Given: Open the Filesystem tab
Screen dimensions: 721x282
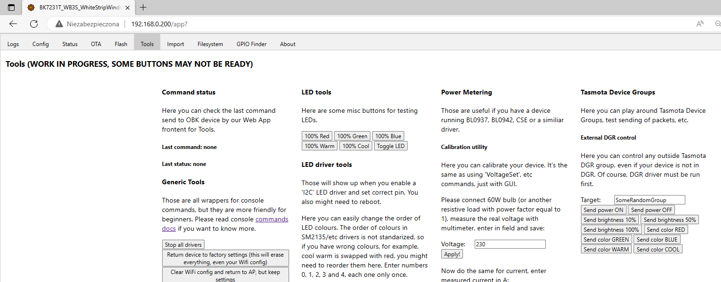Looking at the screenshot, I should (210, 44).
